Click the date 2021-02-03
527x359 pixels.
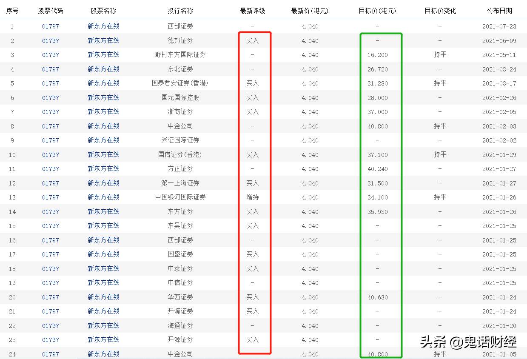pyautogui.click(x=499, y=126)
